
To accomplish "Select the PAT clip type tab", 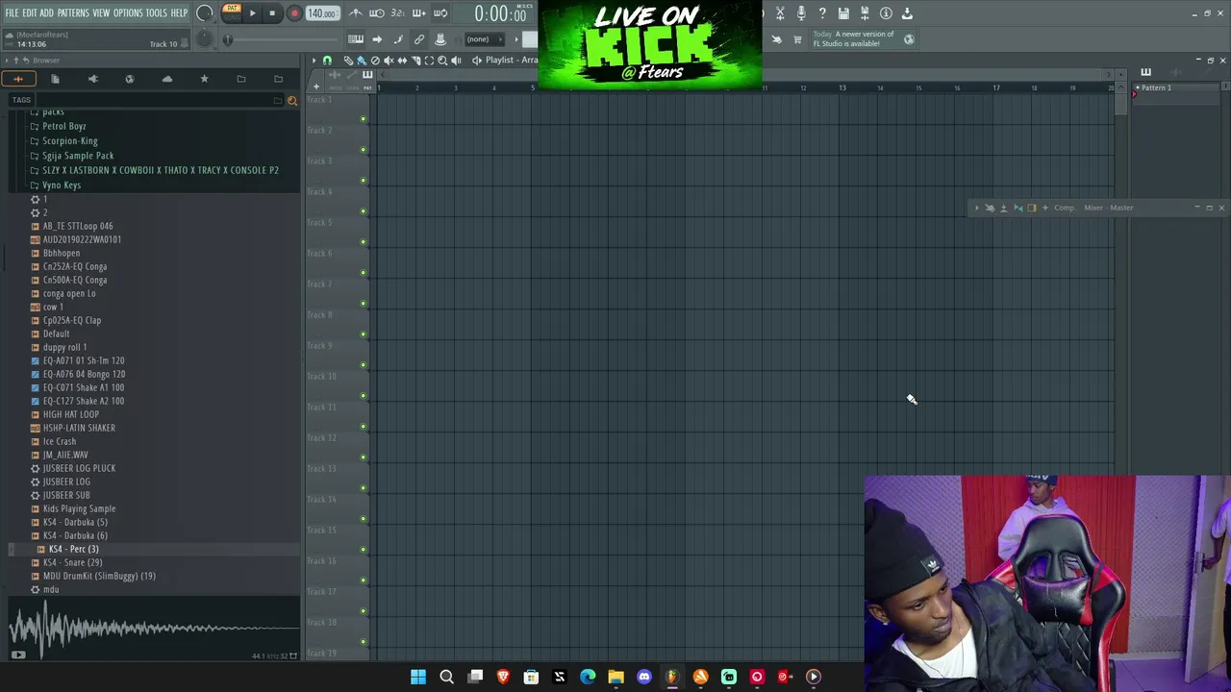I will pos(367,87).
